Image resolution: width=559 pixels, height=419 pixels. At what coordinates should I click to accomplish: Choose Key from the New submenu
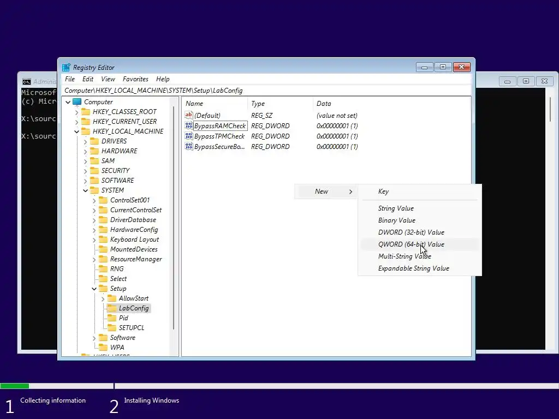[x=420, y=191]
